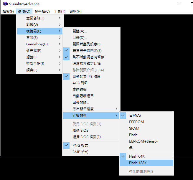Screen dimensions: 193x180
Task: Enable 略過 BIOS option
Action: coord(91,131)
